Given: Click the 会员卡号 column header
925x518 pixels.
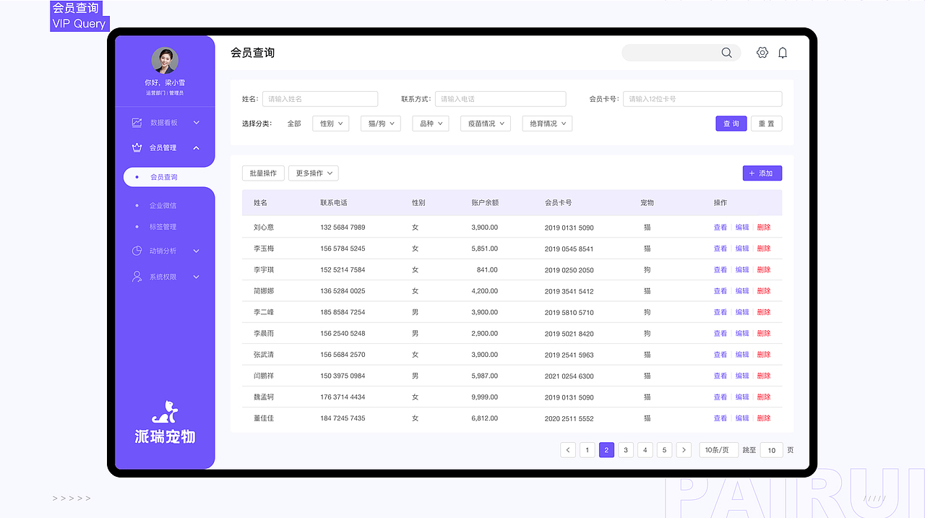Looking at the screenshot, I should (x=558, y=203).
